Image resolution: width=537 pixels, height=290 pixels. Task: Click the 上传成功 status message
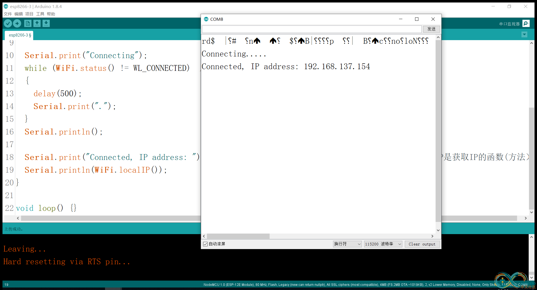tap(14, 229)
